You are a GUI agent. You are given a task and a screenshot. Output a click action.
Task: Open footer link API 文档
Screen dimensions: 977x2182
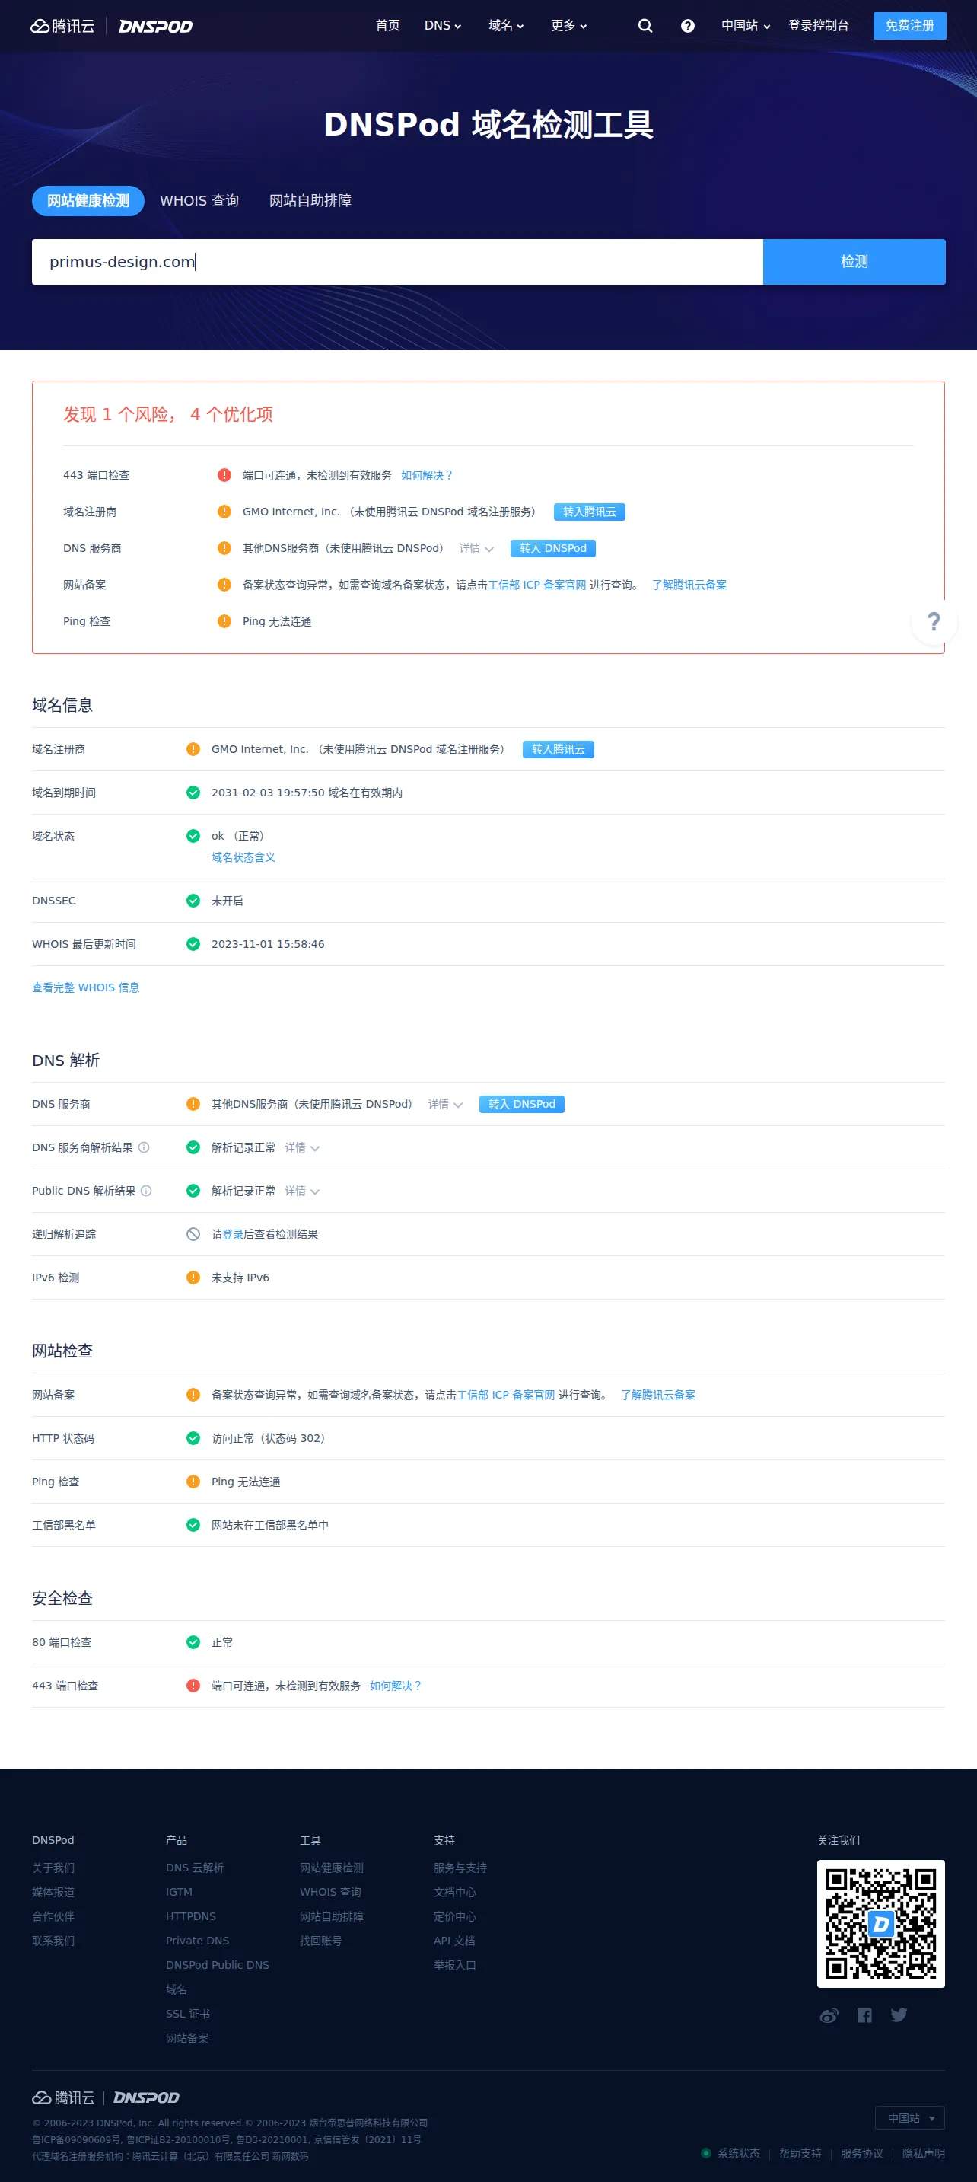pos(454,1940)
